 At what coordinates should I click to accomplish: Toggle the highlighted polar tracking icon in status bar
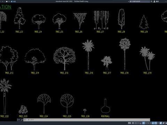coord(143,123)
